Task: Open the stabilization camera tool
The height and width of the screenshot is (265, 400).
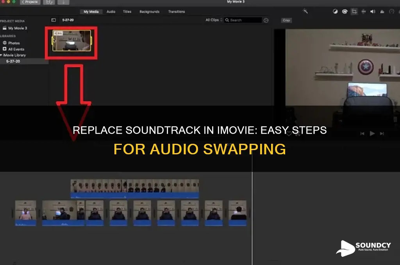Action: tap(364, 11)
